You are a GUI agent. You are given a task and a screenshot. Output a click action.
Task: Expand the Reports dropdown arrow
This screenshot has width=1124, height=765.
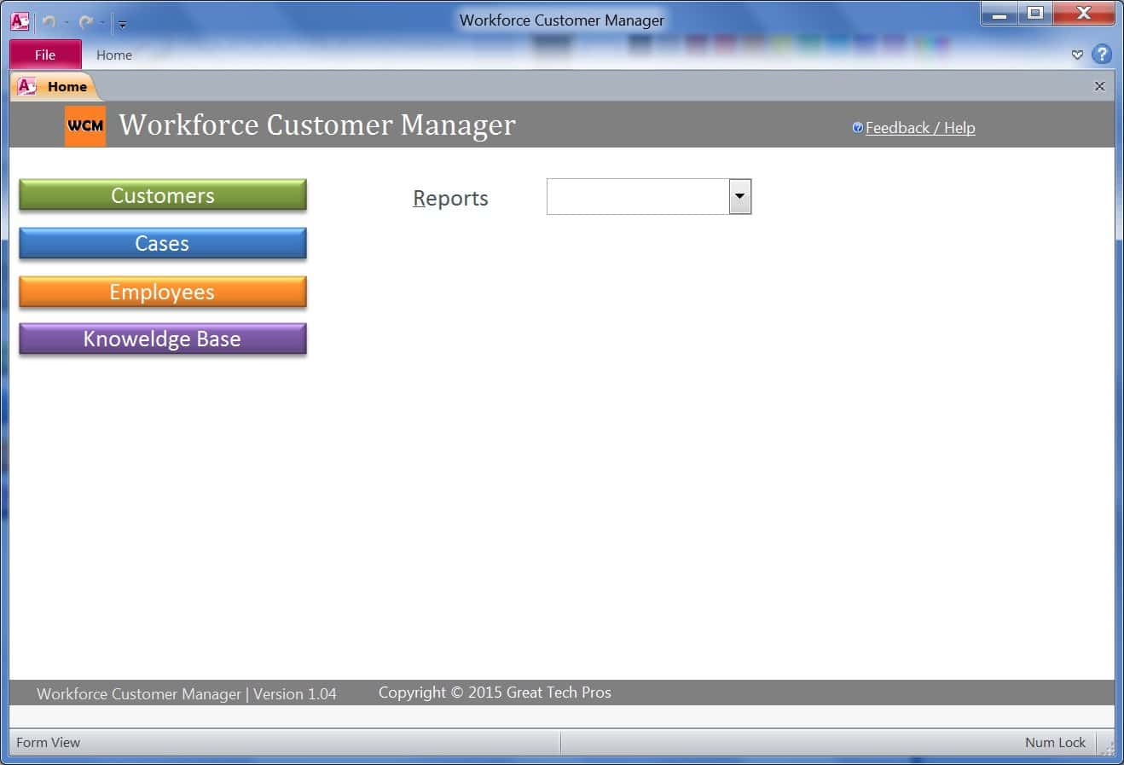(x=740, y=197)
